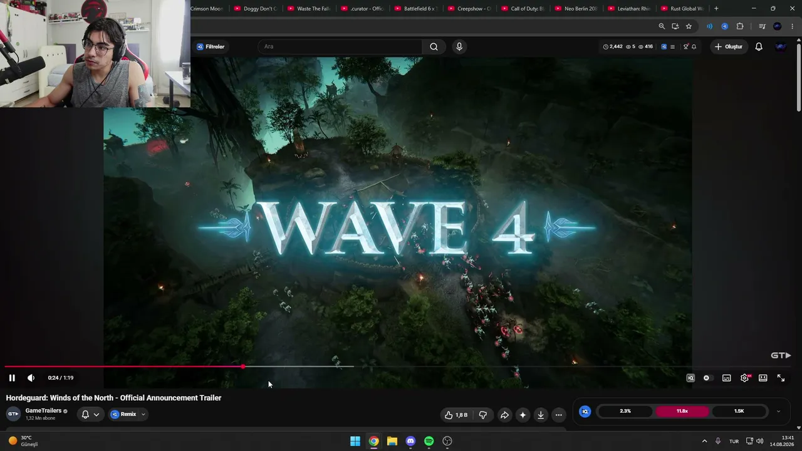Click the 1.5K stat pill
The height and width of the screenshot is (451, 802).
(739, 411)
